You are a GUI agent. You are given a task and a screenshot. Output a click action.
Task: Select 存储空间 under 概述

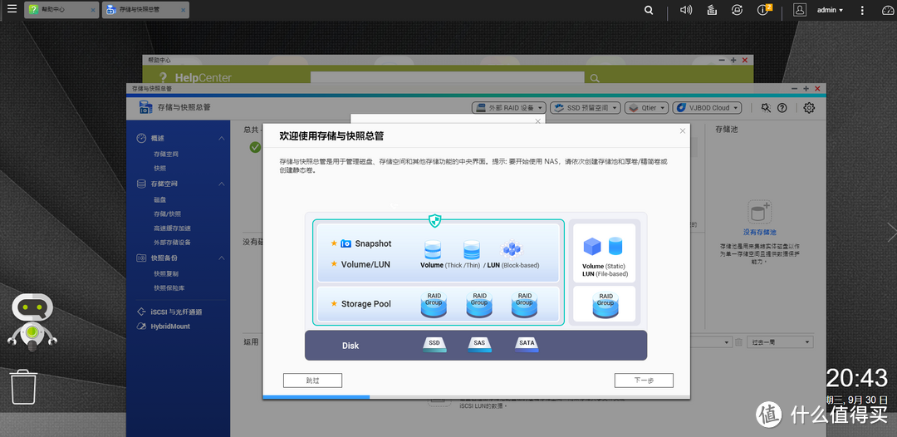click(x=166, y=154)
